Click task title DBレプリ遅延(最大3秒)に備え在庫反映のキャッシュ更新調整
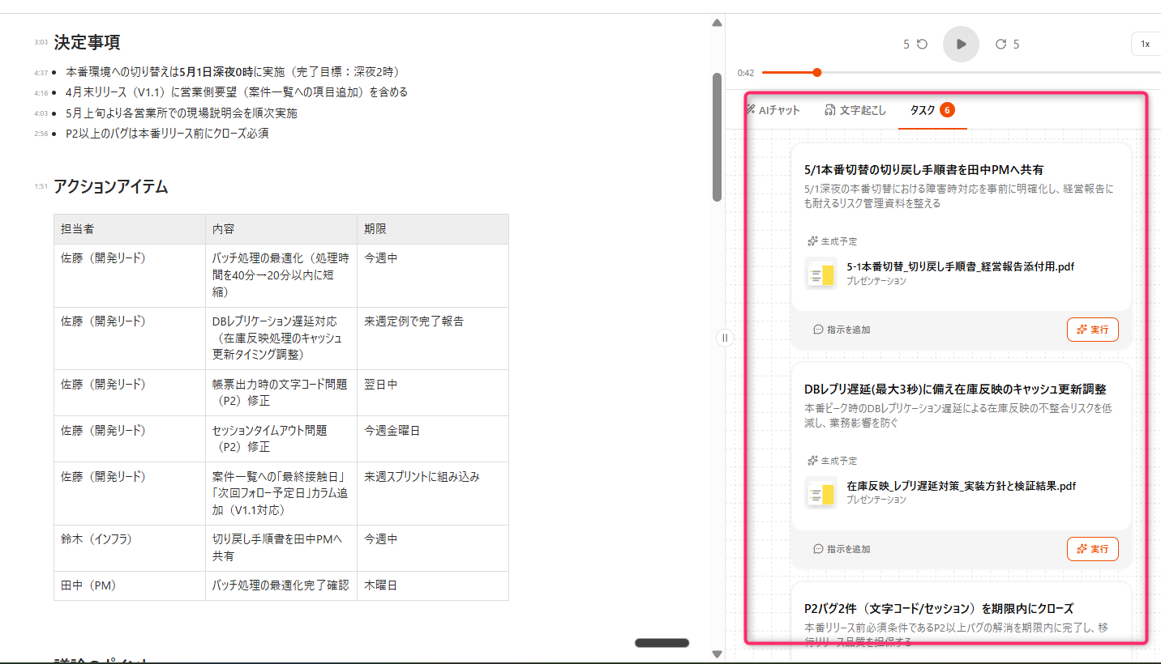 (x=955, y=389)
